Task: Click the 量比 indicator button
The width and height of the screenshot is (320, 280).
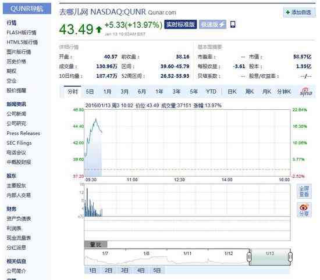Action: point(96,244)
